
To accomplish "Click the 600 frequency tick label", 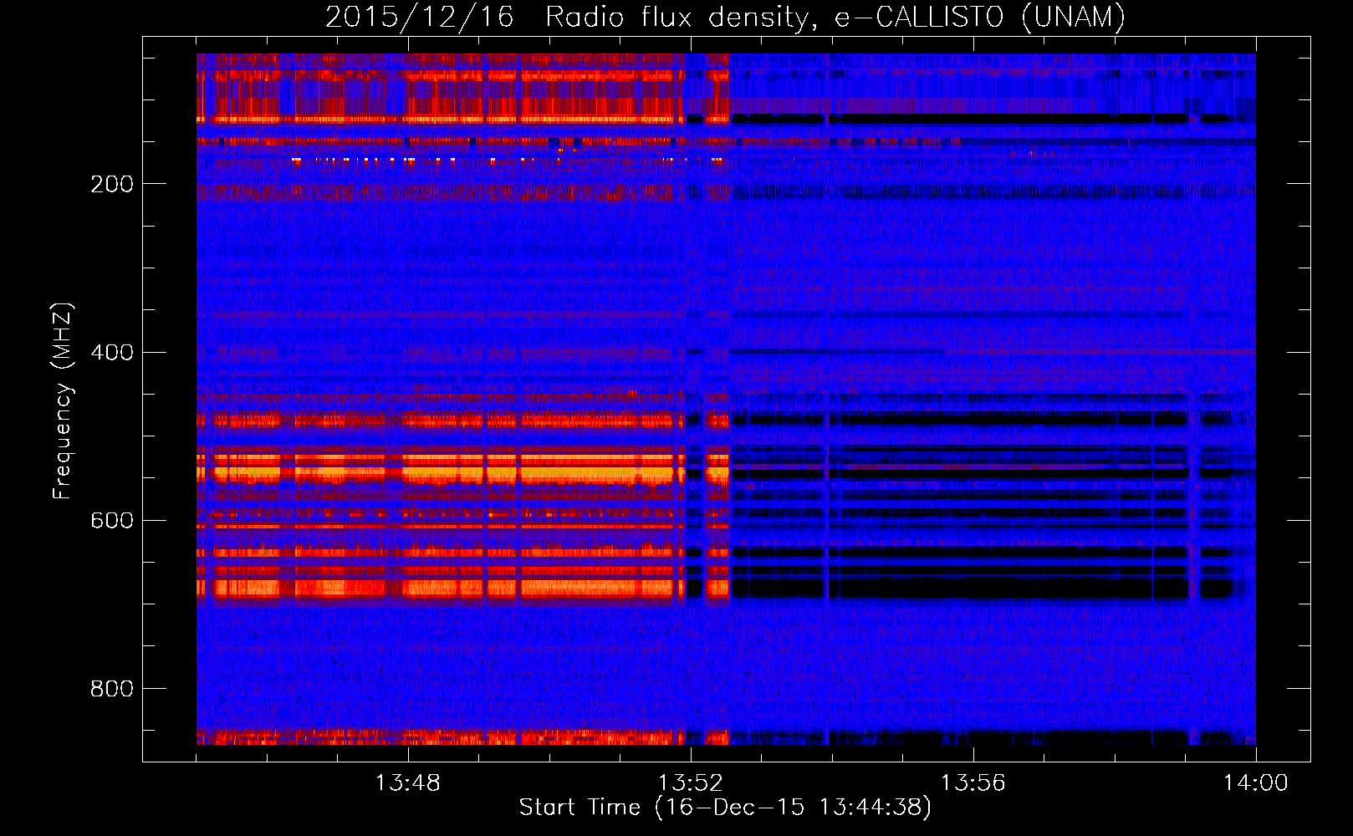I will tap(111, 521).
